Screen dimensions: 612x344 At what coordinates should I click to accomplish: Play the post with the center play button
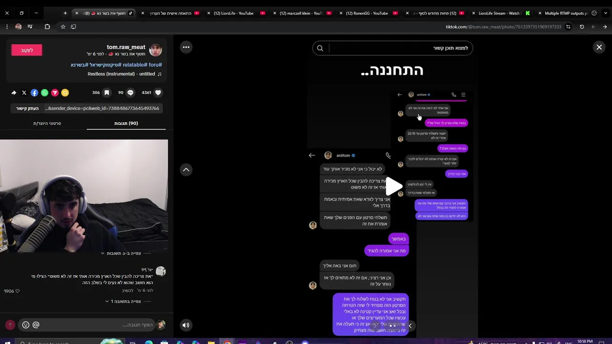coord(394,186)
